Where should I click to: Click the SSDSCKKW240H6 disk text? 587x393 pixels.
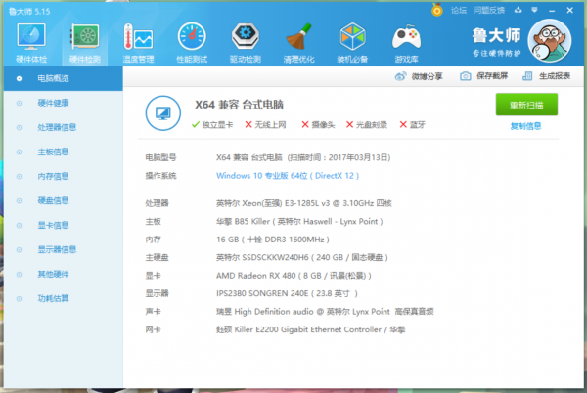(x=301, y=257)
